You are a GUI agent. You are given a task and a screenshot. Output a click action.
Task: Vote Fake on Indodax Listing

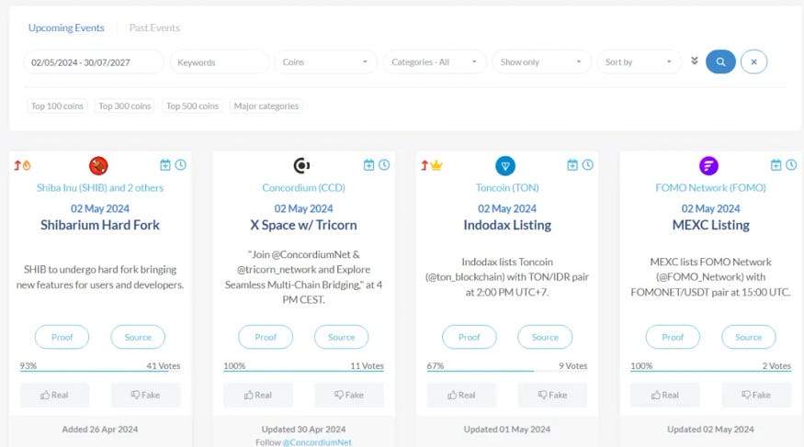(x=553, y=395)
